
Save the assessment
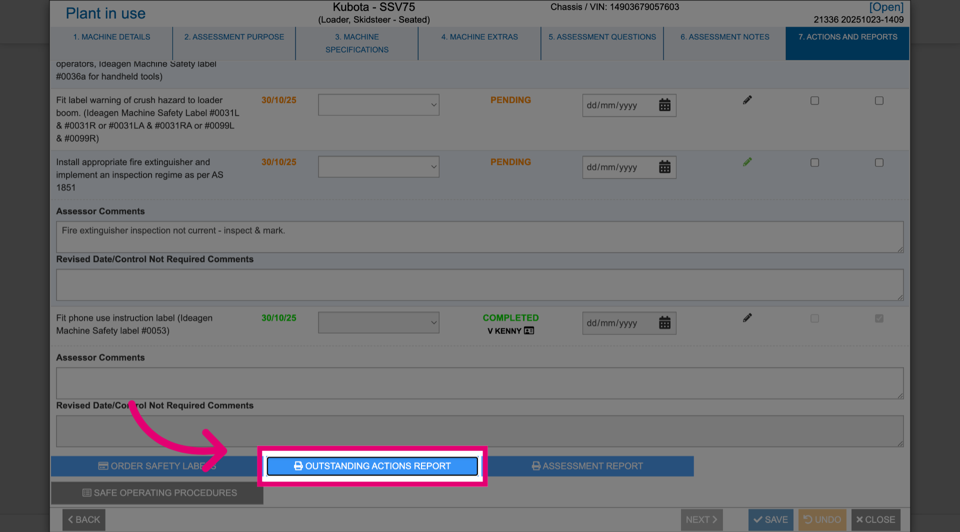click(x=770, y=520)
